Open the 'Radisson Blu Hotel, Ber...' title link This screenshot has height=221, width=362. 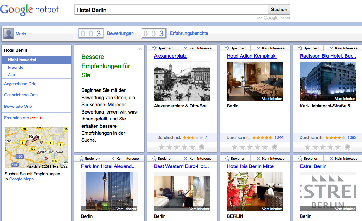tap(328, 56)
